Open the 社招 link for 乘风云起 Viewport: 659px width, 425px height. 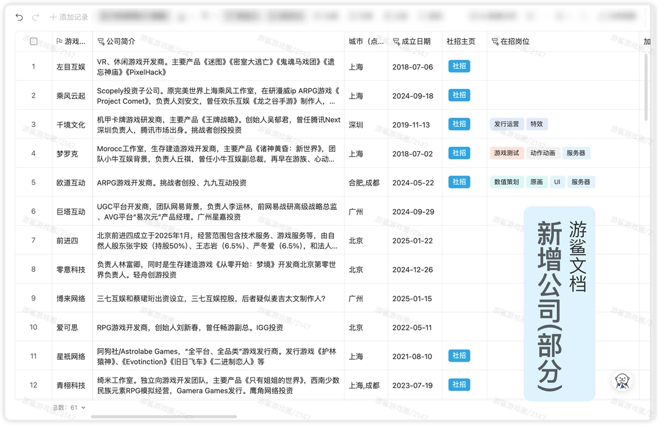(459, 95)
